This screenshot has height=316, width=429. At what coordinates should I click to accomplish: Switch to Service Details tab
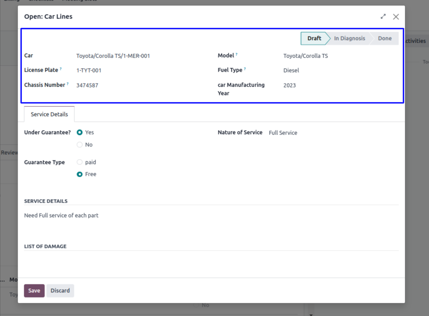coord(49,114)
